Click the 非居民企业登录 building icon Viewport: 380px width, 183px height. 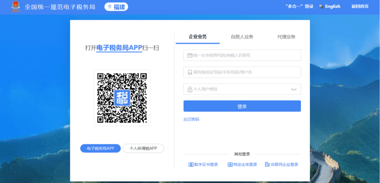point(267,164)
